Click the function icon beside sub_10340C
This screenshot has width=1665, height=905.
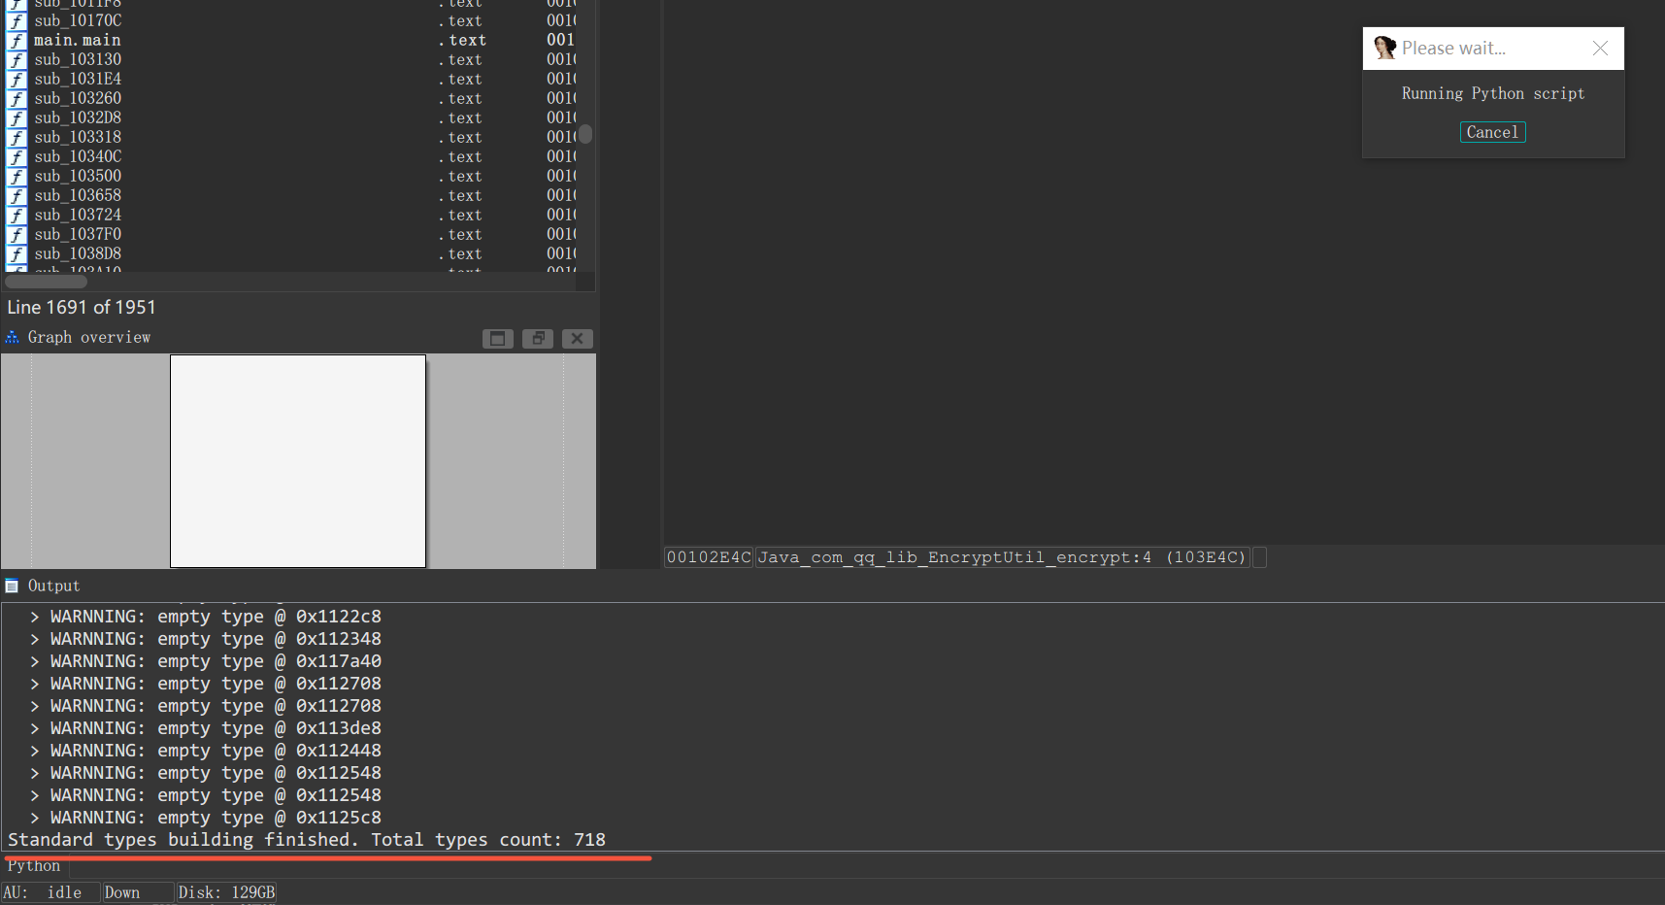click(x=17, y=156)
